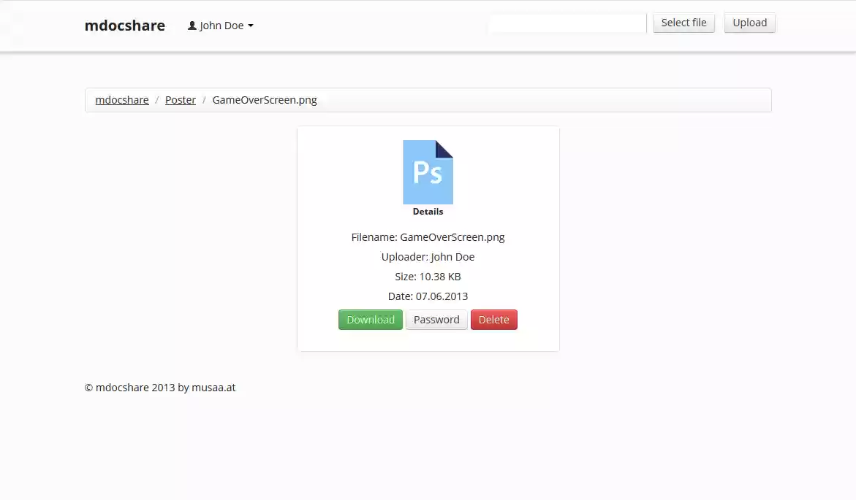Download the GameOverScreen.png file
Image resolution: width=856 pixels, height=500 pixels.
tap(370, 319)
